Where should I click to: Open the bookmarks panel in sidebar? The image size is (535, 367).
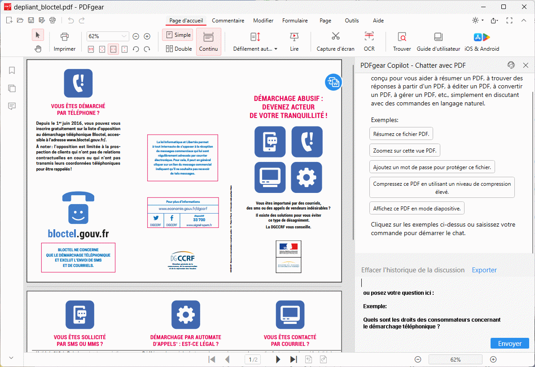click(12, 70)
